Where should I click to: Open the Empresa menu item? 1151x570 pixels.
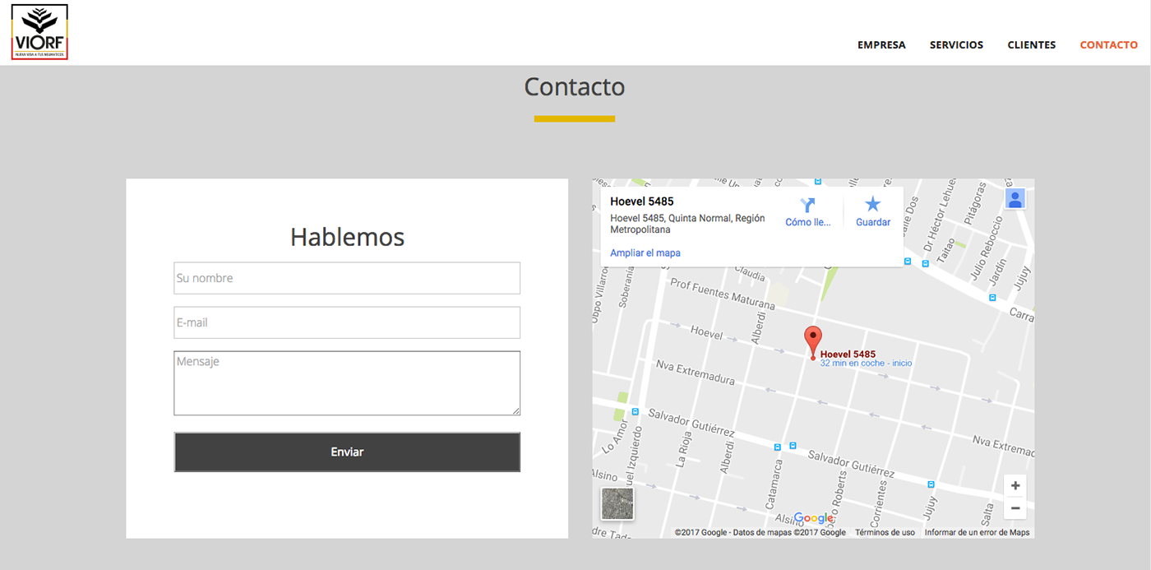click(881, 45)
